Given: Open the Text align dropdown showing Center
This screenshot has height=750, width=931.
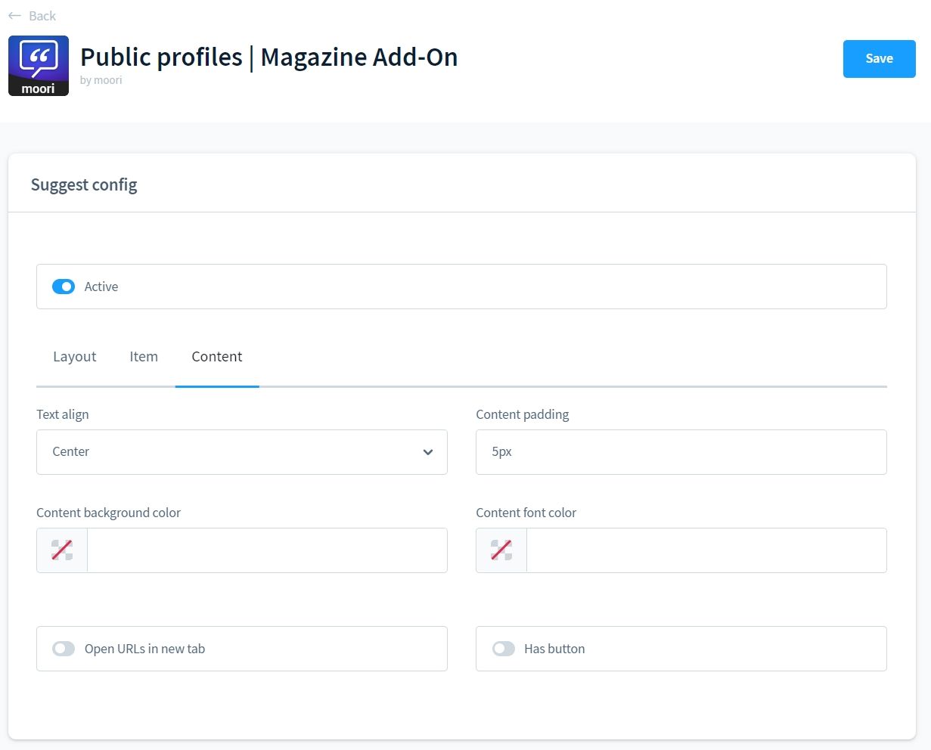Looking at the screenshot, I should tap(241, 452).
